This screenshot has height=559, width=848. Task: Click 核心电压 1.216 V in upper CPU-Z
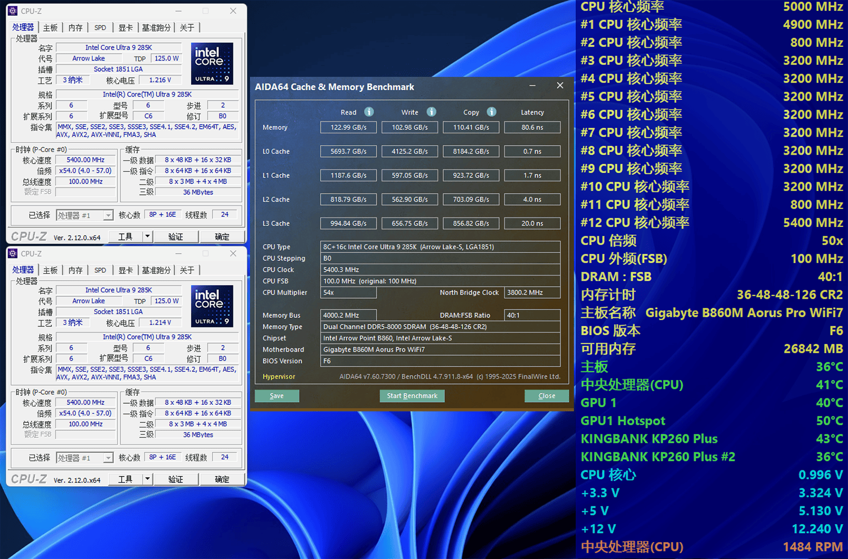point(160,80)
